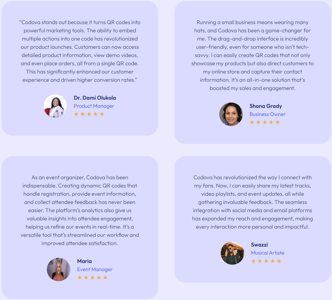Click fifth star under Maria's name
332x300 pixels.
[x=105, y=278]
